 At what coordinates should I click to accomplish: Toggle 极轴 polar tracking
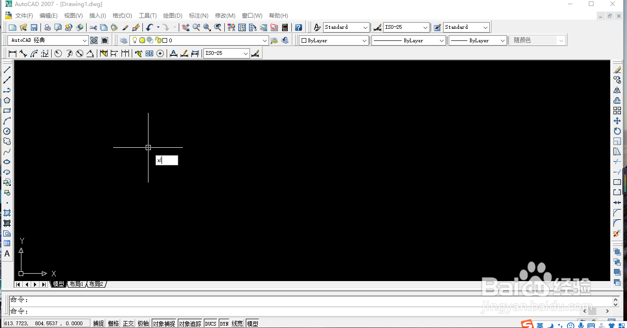143,323
